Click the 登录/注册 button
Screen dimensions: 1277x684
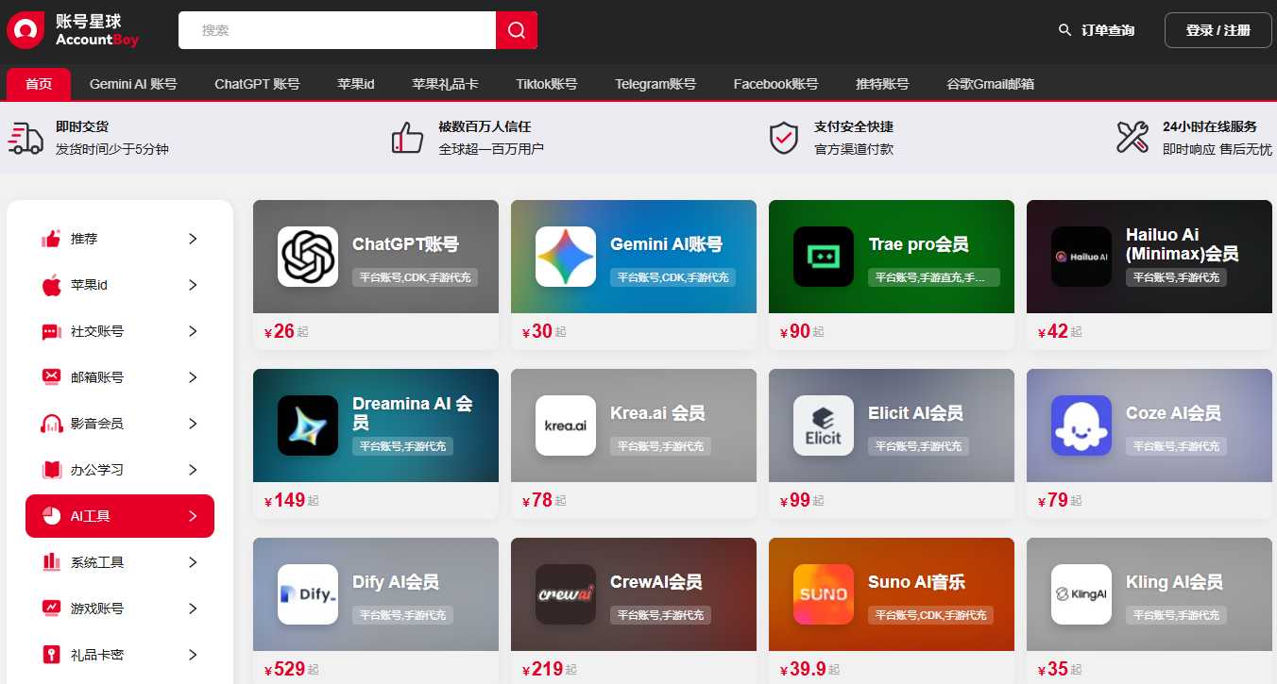pyautogui.click(x=1217, y=29)
